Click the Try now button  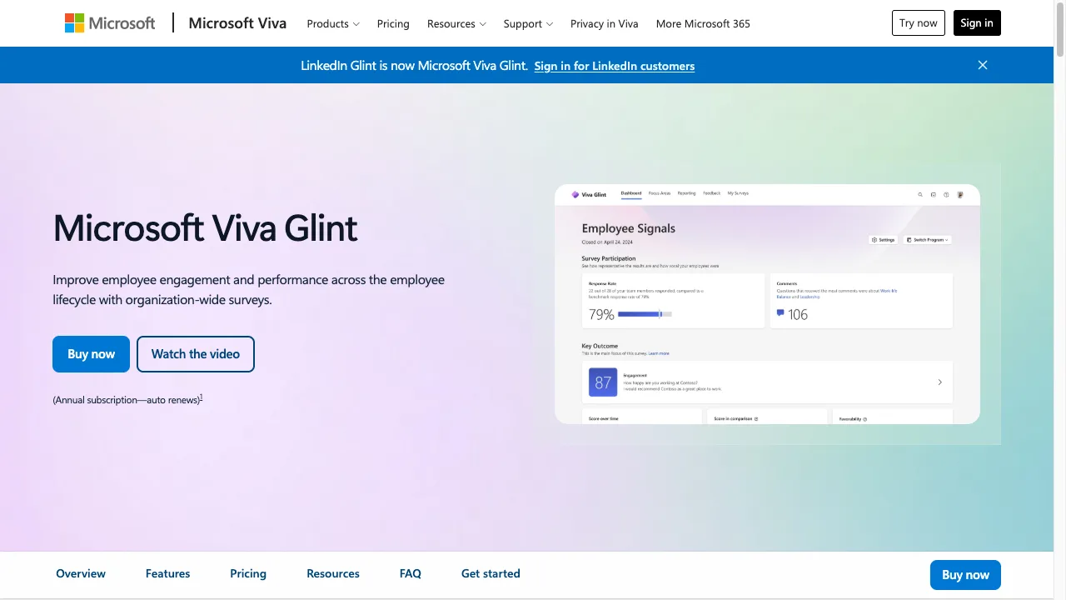pyautogui.click(x=919, y=23)
